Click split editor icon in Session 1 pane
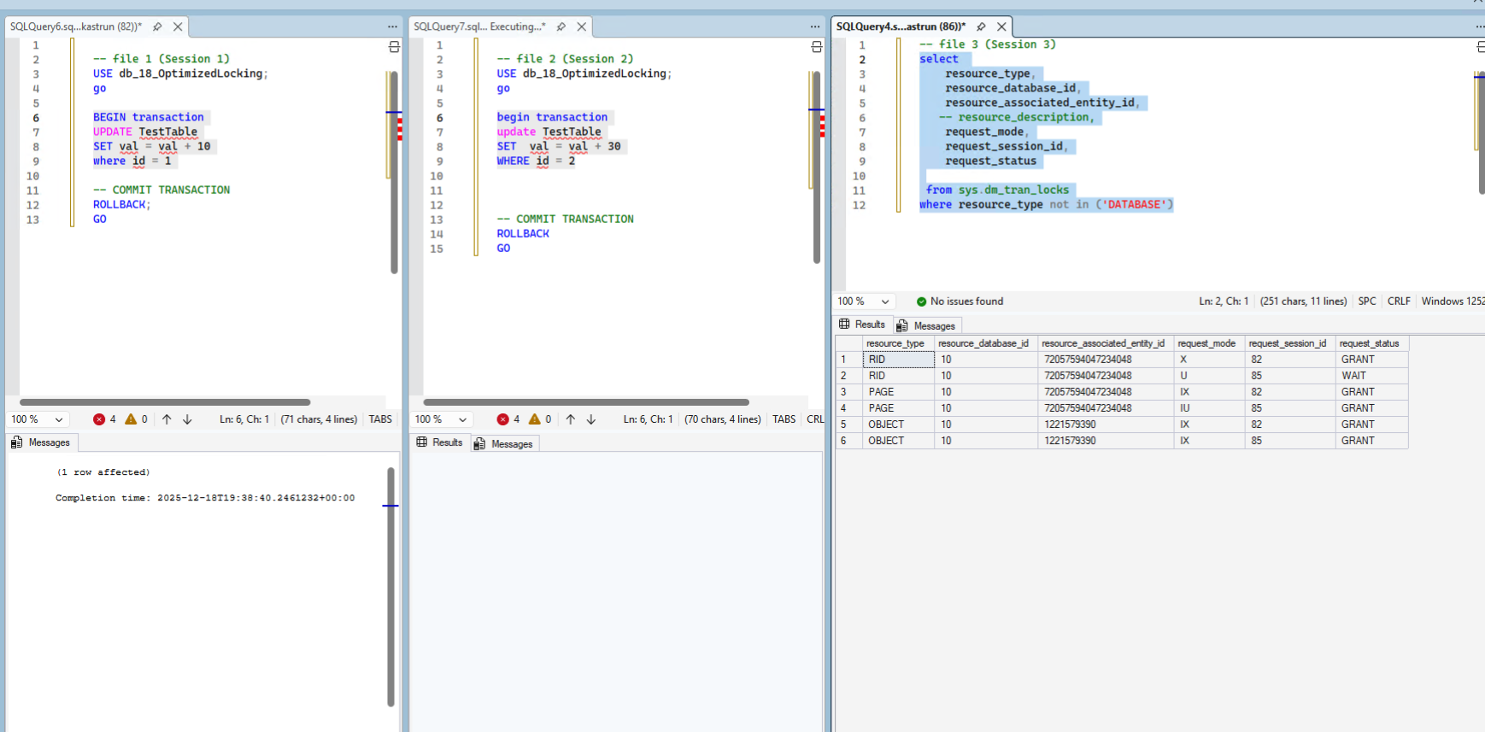Screen dimensions: 1485x732 click(394, 47)
